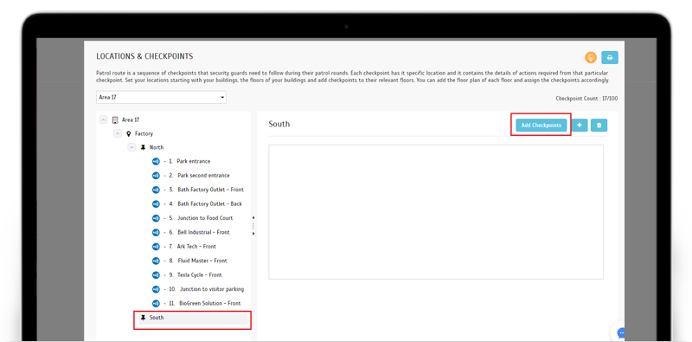Screen dimensions: 692x342
Task: Click checkpoint icon for Bath Factory Outlet – Back
Action: (156, 203)
